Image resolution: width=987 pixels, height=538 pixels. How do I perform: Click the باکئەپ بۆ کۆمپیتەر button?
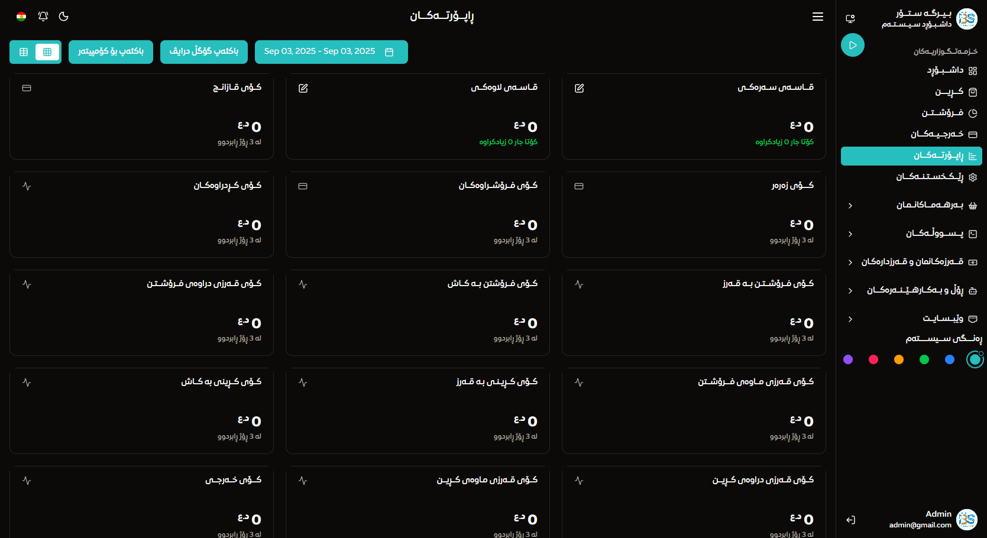click(111, 51)
